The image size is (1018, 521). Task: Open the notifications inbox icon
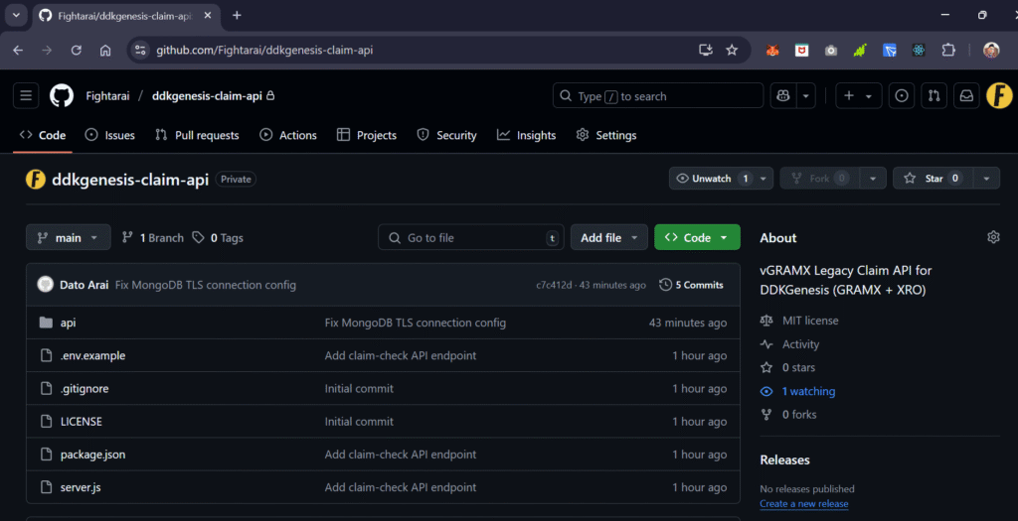coord(966,96)
